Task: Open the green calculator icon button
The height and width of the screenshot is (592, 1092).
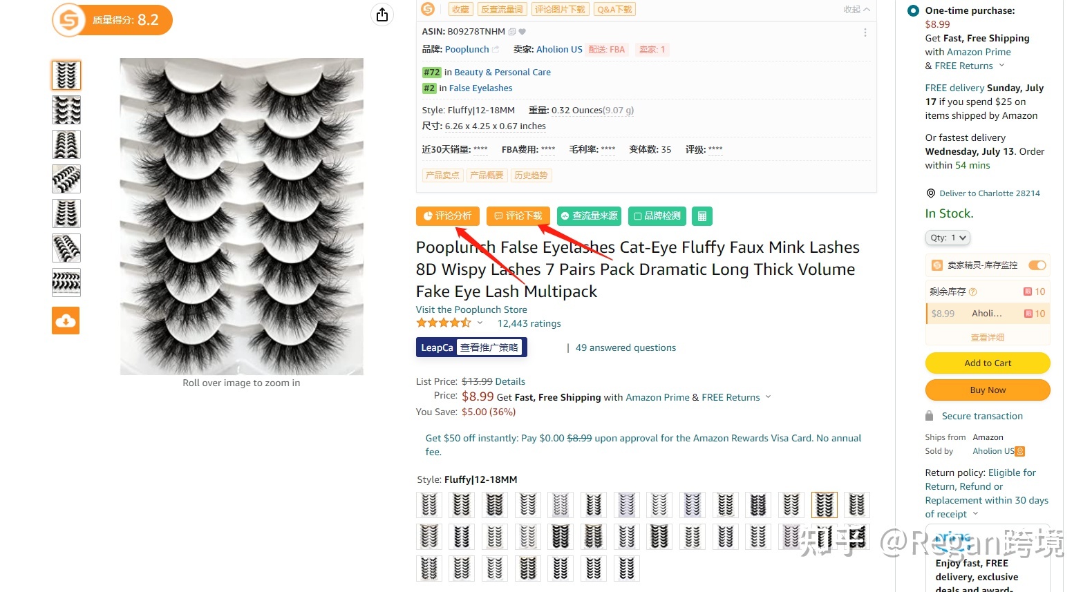Action: click(702, 216)
